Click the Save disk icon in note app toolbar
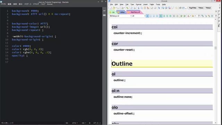 pos(118,8)
